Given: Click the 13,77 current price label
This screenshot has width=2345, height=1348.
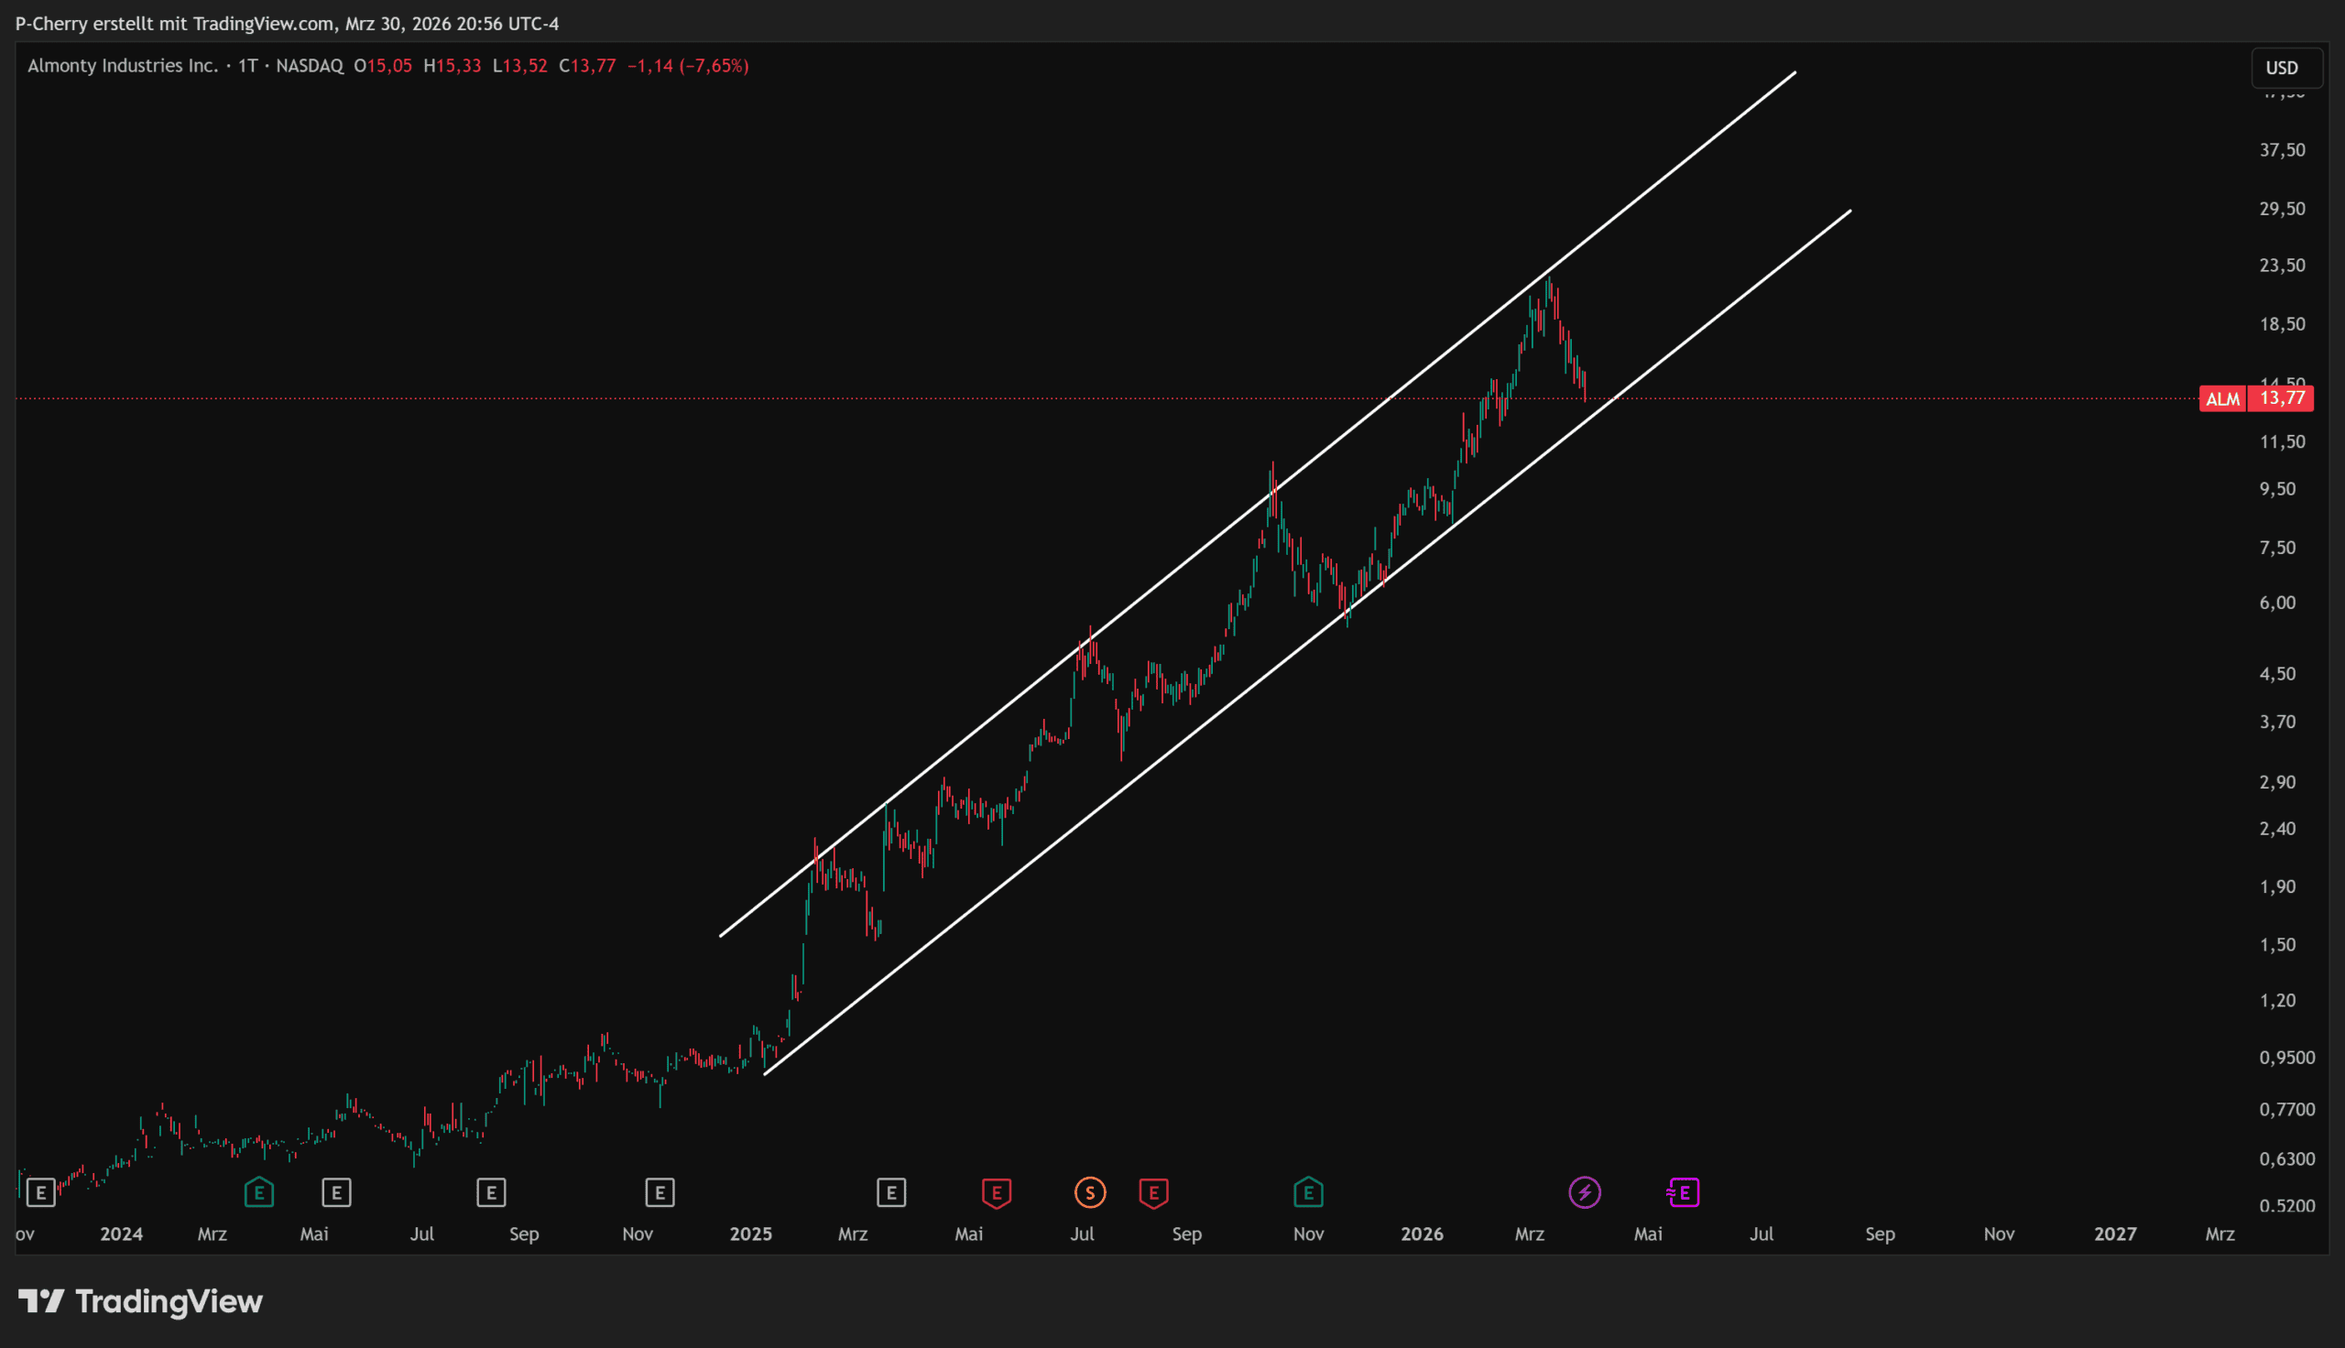Looking at the screenshot, I should 2282,398.
